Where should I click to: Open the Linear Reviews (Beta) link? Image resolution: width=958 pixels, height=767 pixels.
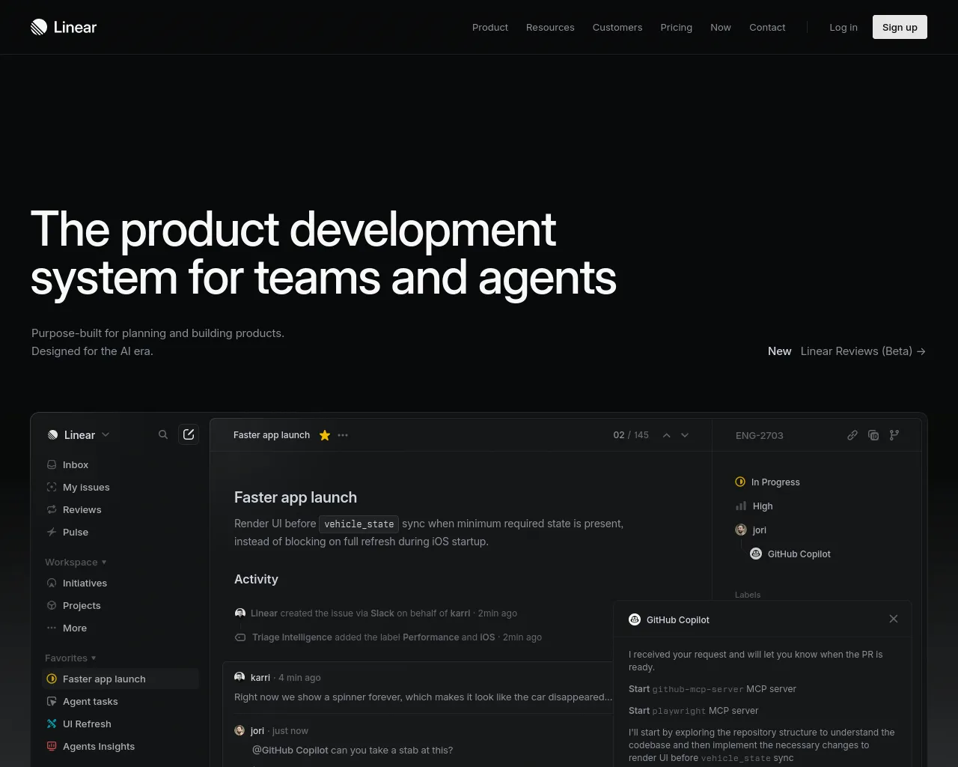(x=862, y=351)
